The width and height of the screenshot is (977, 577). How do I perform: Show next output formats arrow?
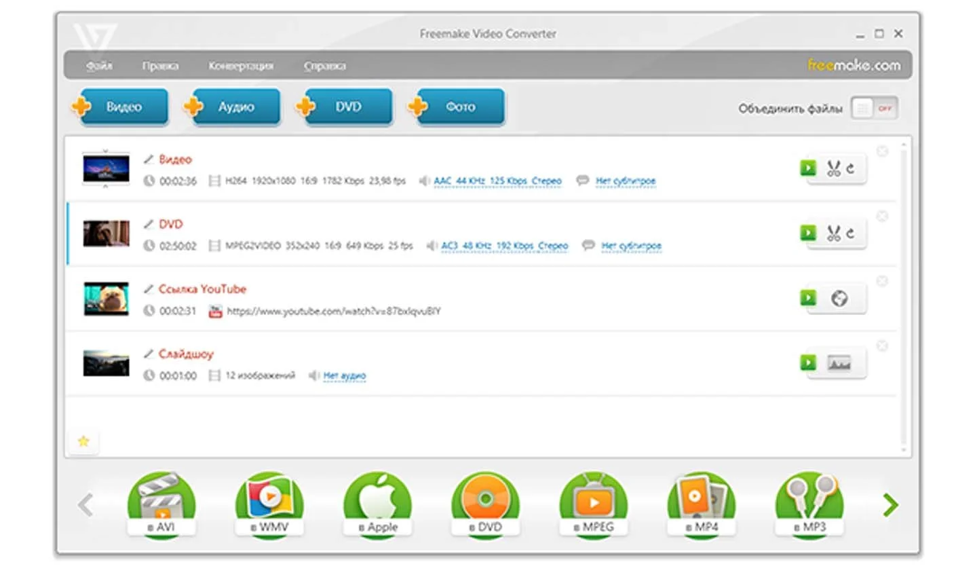pos(891,505)
